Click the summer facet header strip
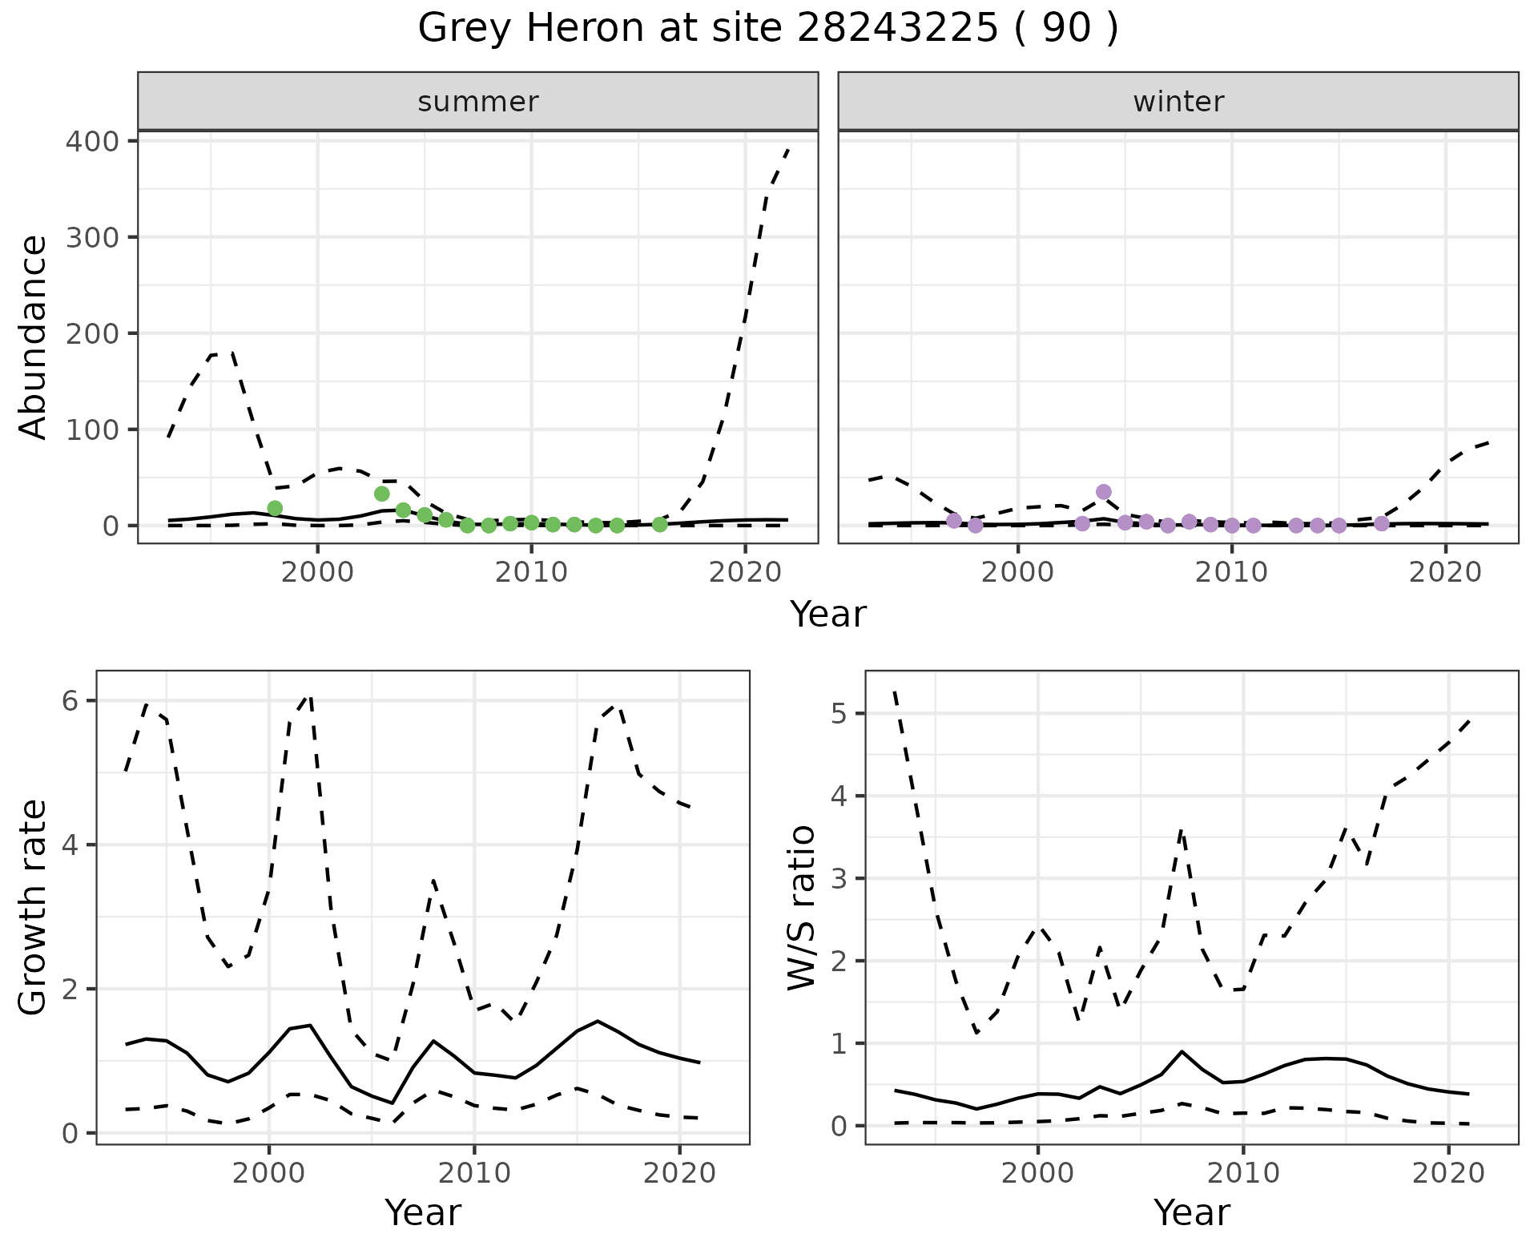Viewport: 1538px width, 1250px height. click(x=477, y=102)
